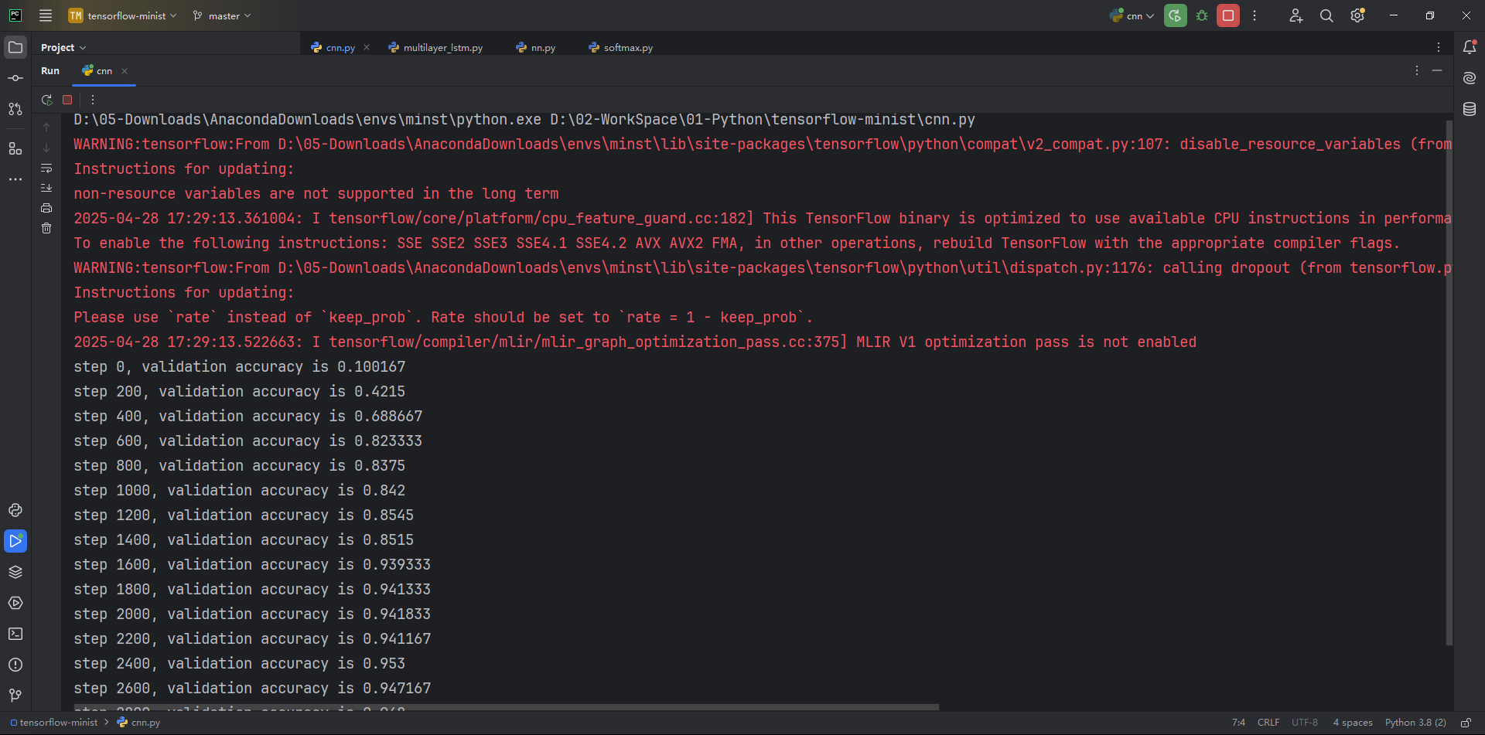The height and width of the screenshot is (735, 1485).
Task: Open the Structure tool window
Action: (15, 148)
